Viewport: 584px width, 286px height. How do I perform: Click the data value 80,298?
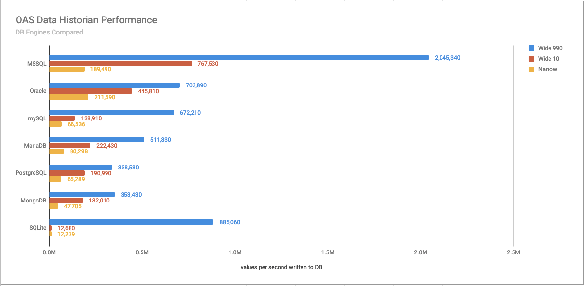point(78,151)
